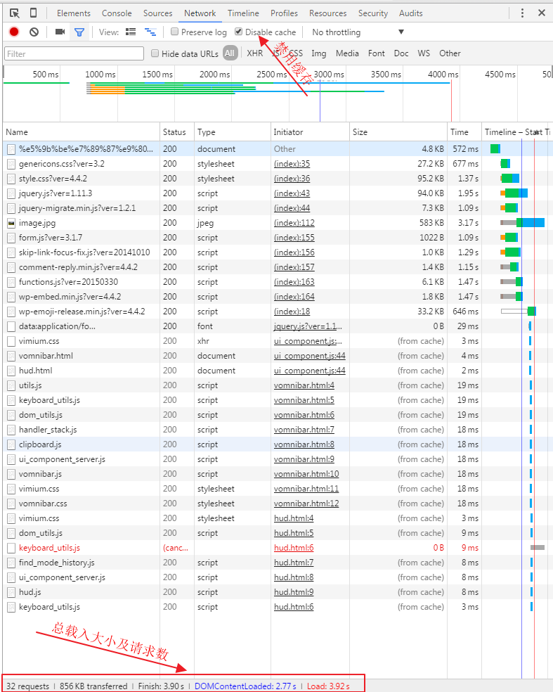The width and height of the screenshot is (553, 692).
Task: Uncheck the Disable cache checkbox
Action: pos(239,32)
